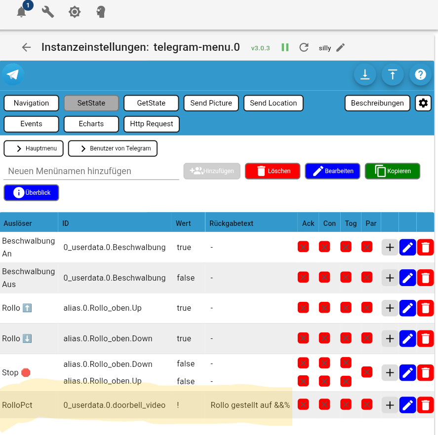Open the expert mode head icon
Viewport: 438px width, 435px height.
(x=101, y=12)
